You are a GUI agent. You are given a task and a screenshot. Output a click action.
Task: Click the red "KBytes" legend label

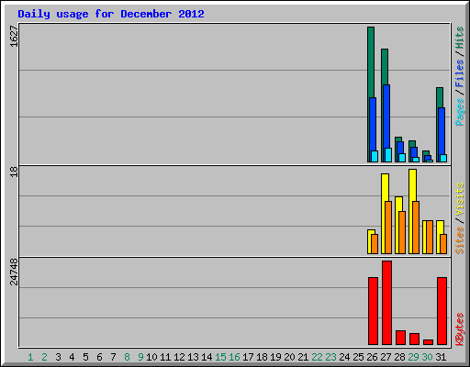pos(459,329)
